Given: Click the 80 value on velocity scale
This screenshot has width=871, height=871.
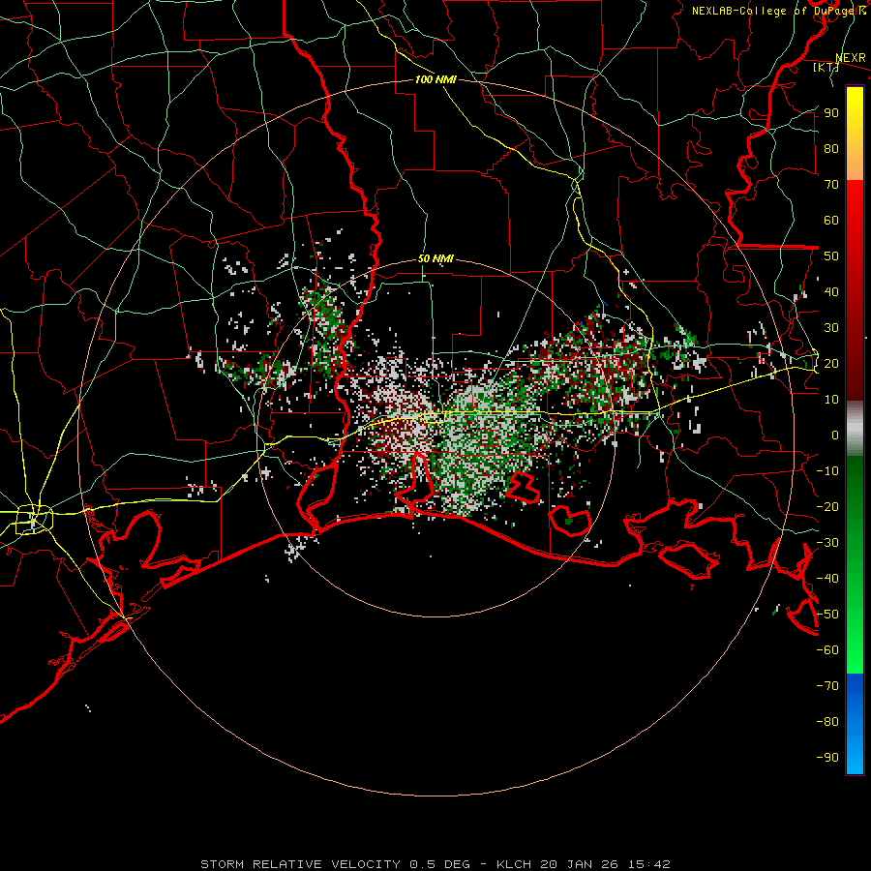Looking at the screenshot, I should tap(831, 149).
